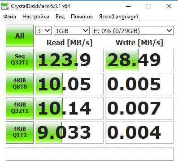178x162 pixels.
Task: Click the 4KiB Q8T8 read result 10.05
Action: (69, 84)
